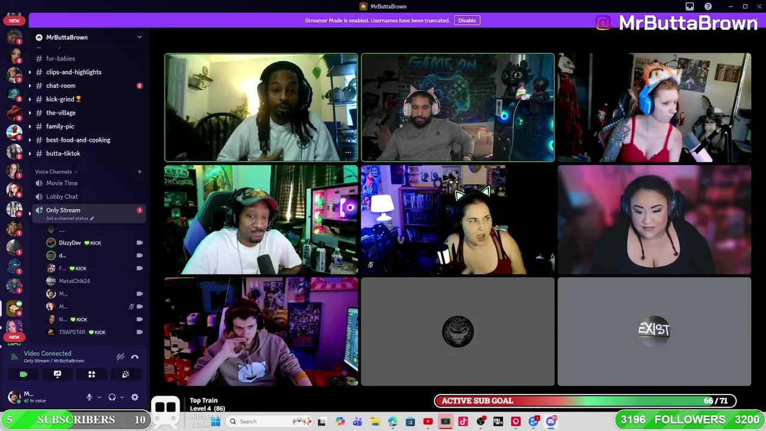Open TikTok app from taskbar
This screenshot has height=431, width=766.
pyautogui.click(x=463, y=421)
